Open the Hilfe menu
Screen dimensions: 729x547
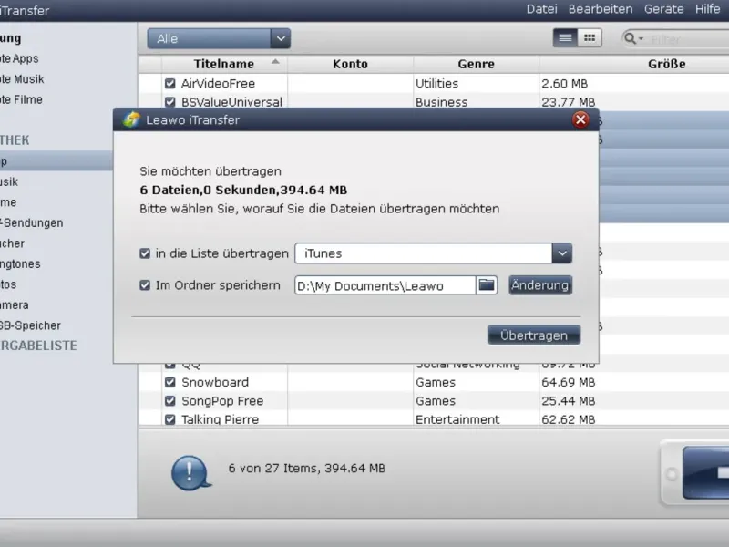[x=708, y=9]
